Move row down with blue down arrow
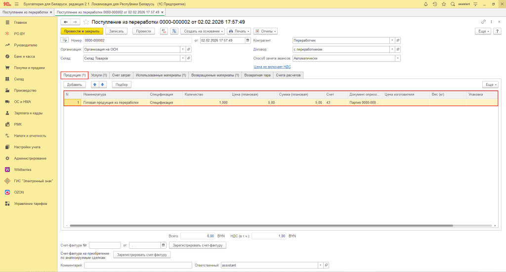Screen dimensions: 506x272 pos(103,84)
